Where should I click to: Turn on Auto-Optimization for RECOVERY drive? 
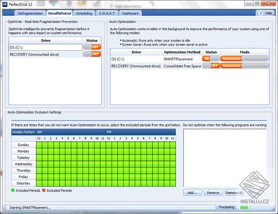point(211,66)
